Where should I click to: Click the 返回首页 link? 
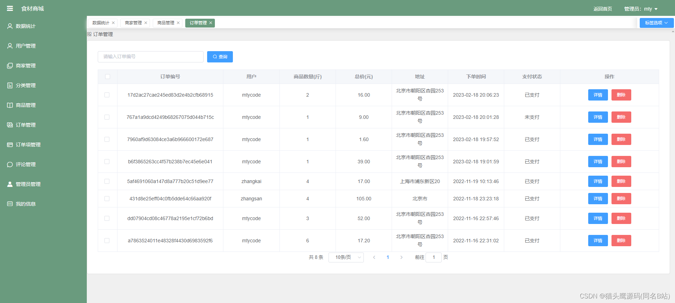603,9
